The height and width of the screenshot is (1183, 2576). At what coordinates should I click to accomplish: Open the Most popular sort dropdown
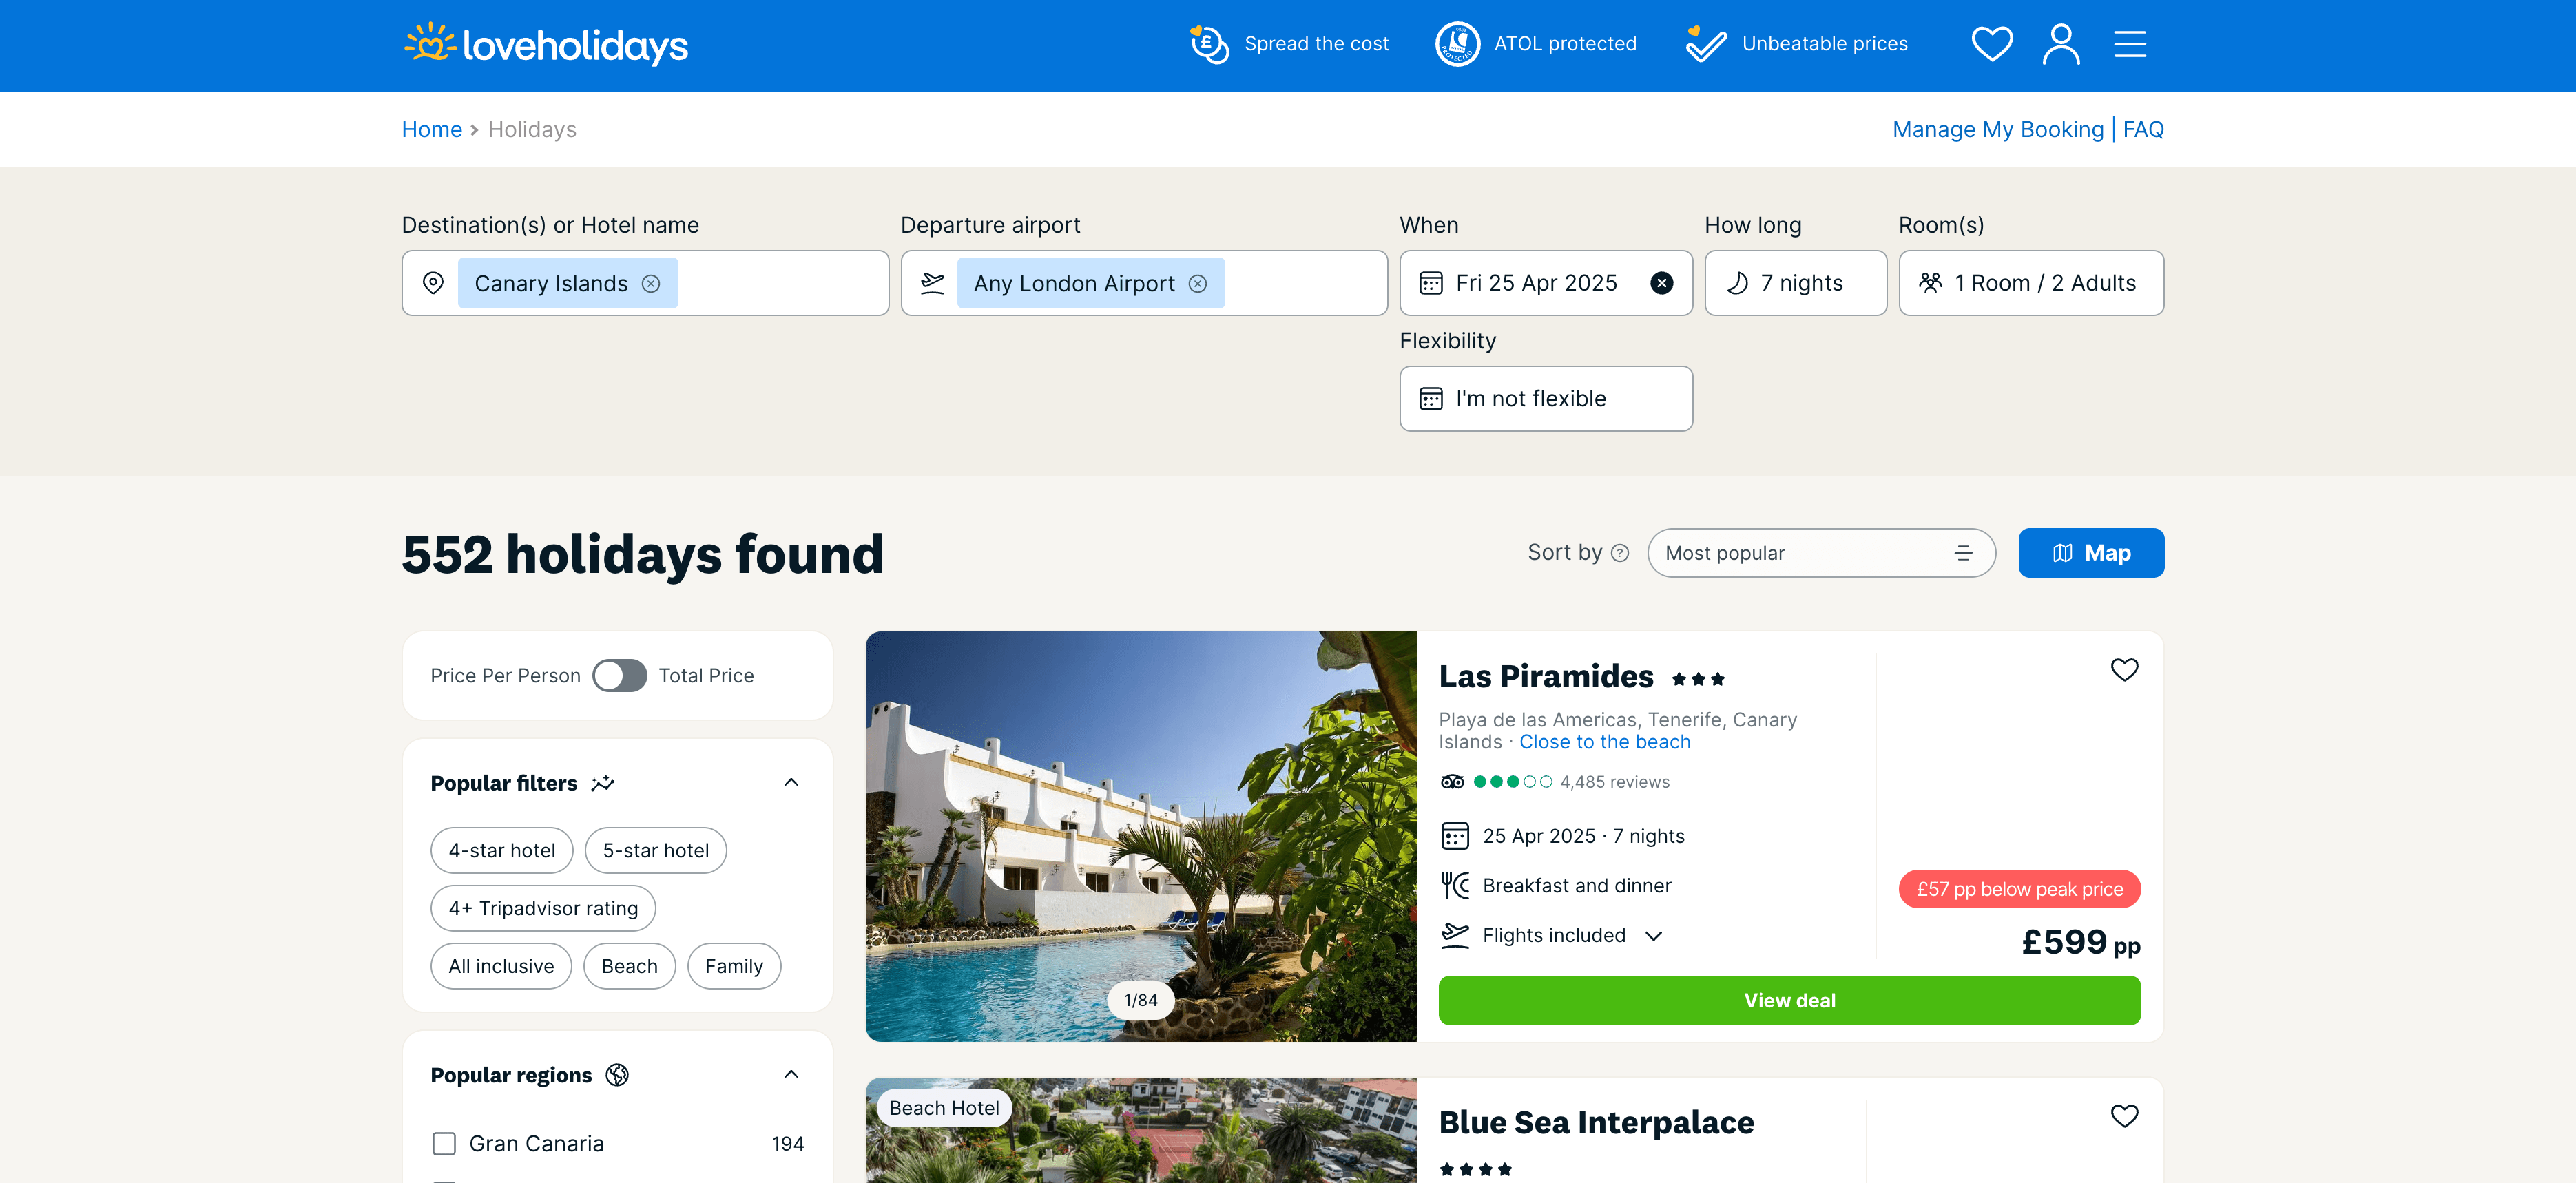(1820, 553)
